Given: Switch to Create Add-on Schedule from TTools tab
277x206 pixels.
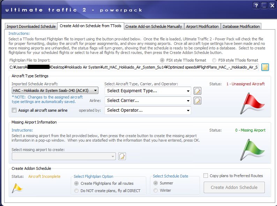Looking at the screenshot, I should coord(90,26).
